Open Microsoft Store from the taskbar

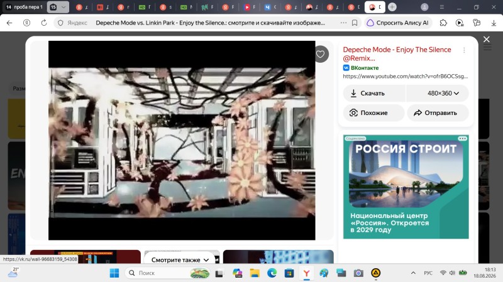click(x=289, y=273)
